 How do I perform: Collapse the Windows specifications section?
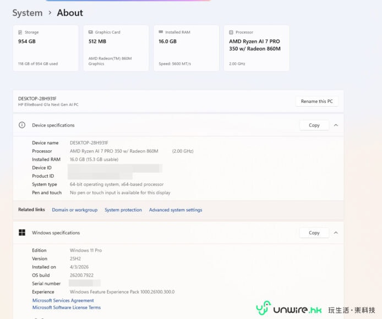(336, 233)
